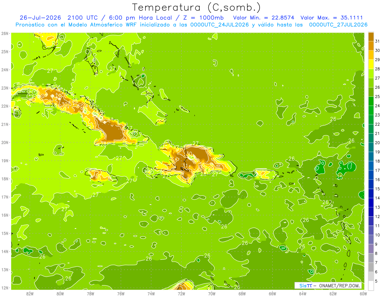Image resolution: width=386 pixels, height=298 pixels.
Task: Click the '64W' longitude axis label
Action: pyautogui.click(x=302, y=293)
